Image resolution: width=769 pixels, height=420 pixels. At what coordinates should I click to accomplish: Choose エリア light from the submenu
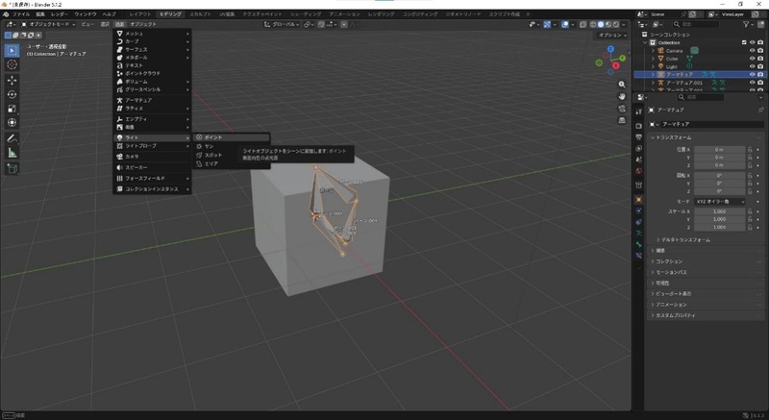[x=232, y=163]
